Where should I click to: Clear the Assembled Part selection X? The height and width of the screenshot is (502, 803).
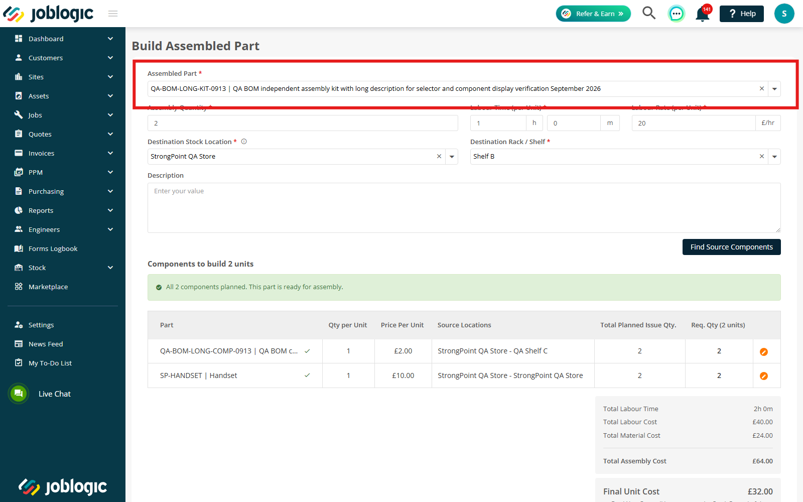(762, 89)
